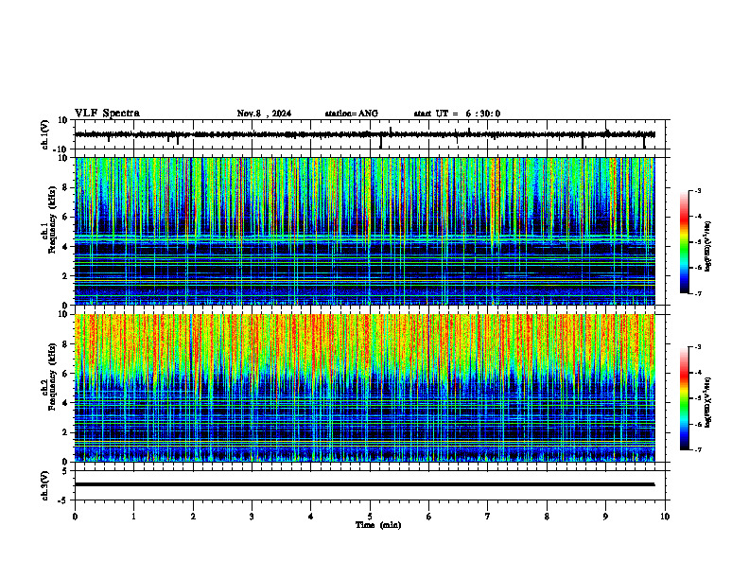Click the "-6" label on ch.2 colorbar
The width and height of the screenshot is (749, 579).
pos(697,424)
